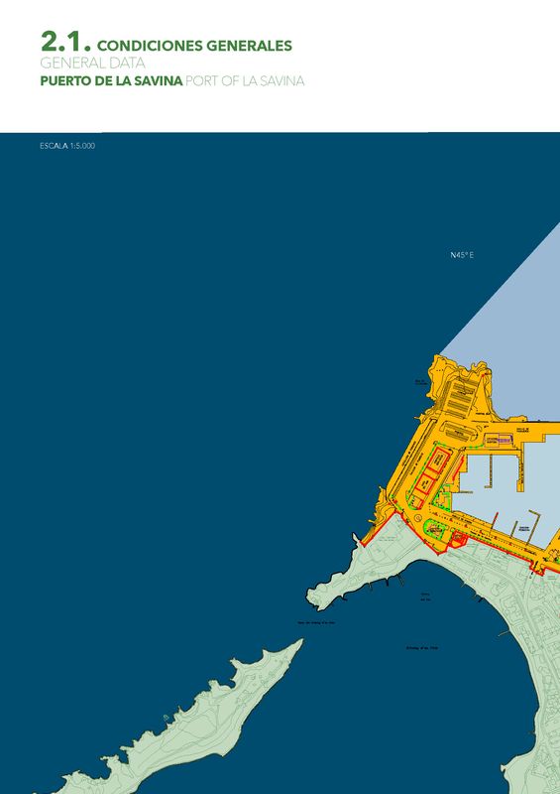Click the roundabout circle symbol on the port road
This screenshot has height=794, width=560.
pos(417,517)
